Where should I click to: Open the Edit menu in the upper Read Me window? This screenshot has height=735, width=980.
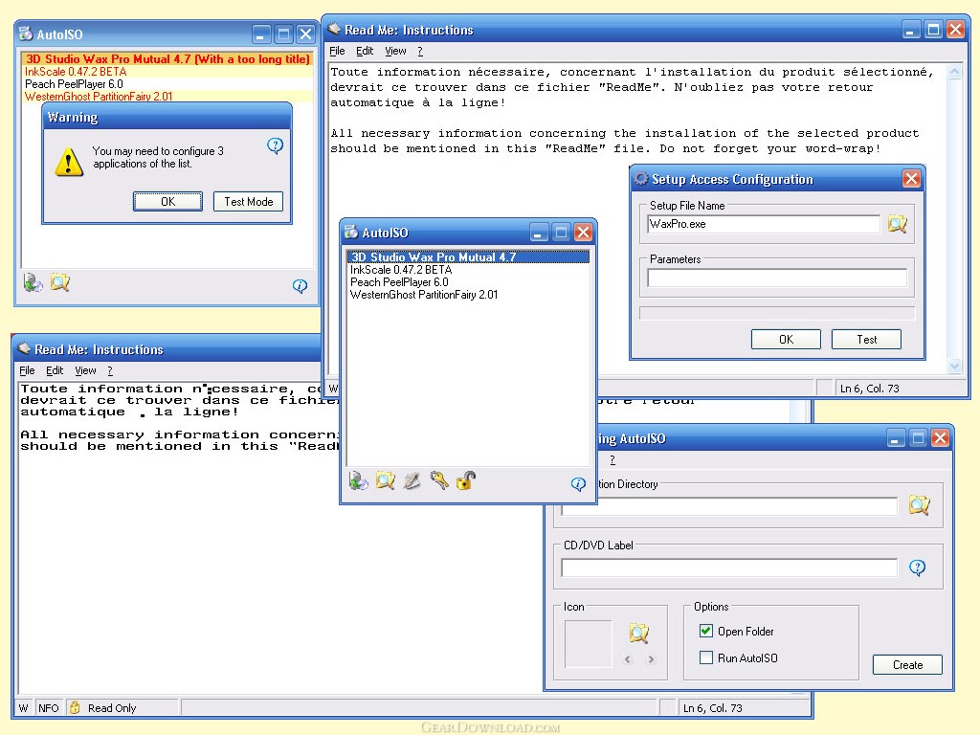(x=365, y=52)
